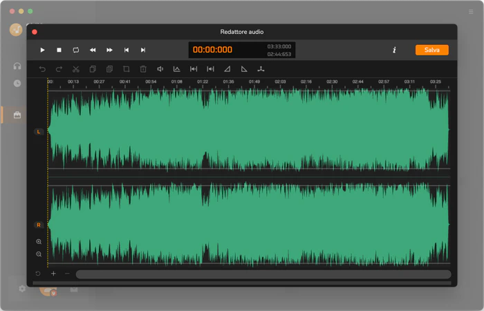Click the mail icon in main window
This screenshot has width=484, height=311.
tap(74, 289)
